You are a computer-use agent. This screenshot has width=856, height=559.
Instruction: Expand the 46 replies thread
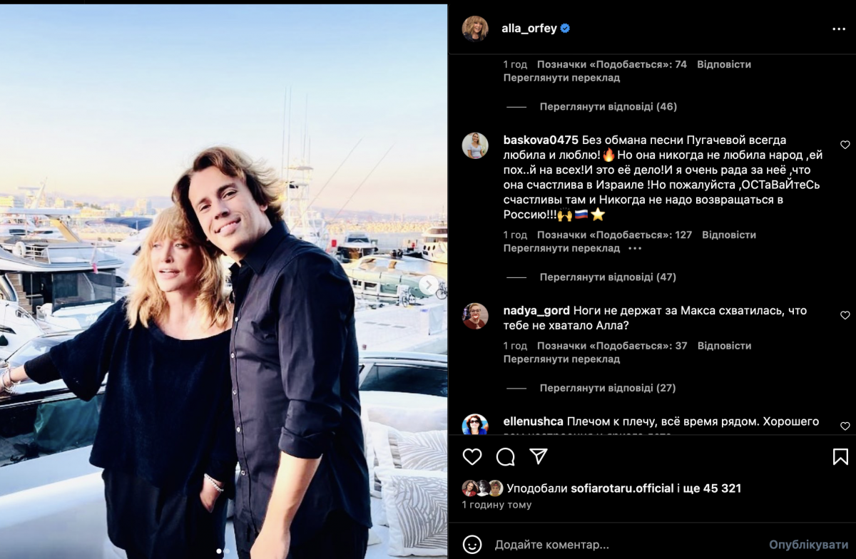click(608, 106)
